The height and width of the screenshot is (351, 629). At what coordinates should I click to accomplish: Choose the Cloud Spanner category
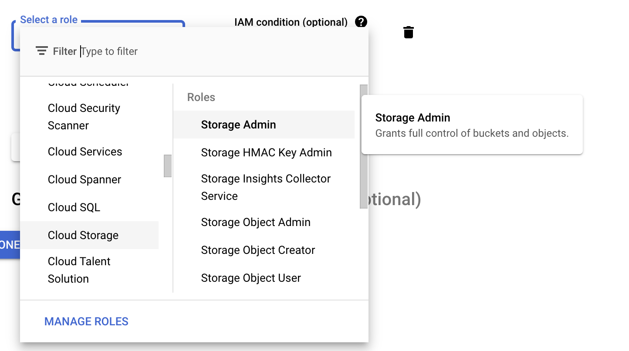pyautogui.click(x=85, y=179)
